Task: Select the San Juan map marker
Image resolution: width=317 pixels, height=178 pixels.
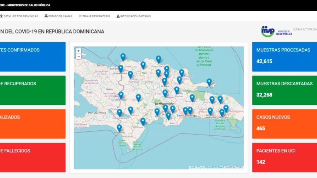Action: click(x=138, y=98)
